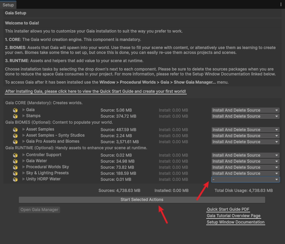Click the Gaia Setup header text
Image resolution: width=285 pixels, height=244 pixels.
pyautogui.click(x=16, y=13)
